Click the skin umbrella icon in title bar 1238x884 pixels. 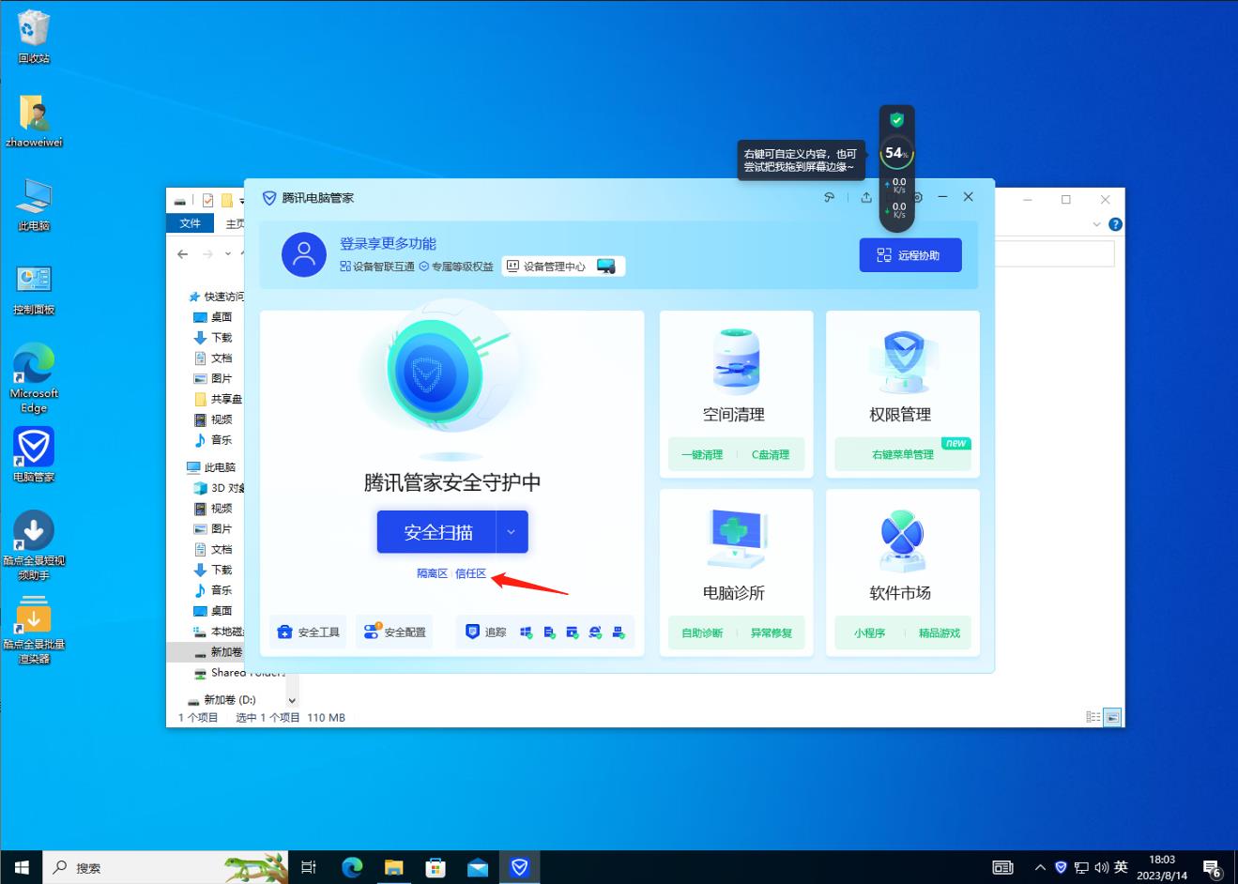pyautogui.click(x=829, y=197)
